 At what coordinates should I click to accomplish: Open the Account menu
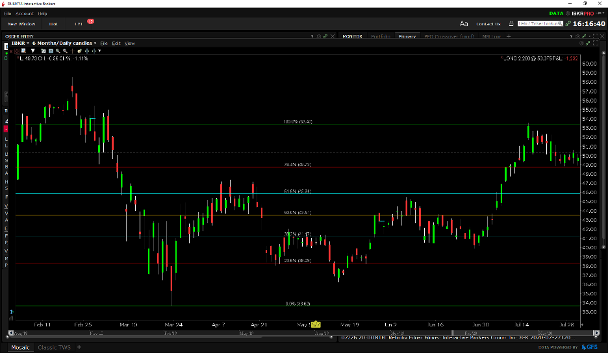pos(25,13)
